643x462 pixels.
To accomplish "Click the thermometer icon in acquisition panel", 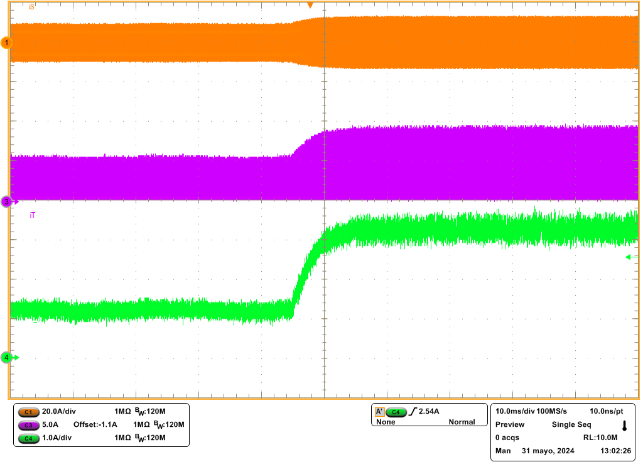I will point(624,426).
